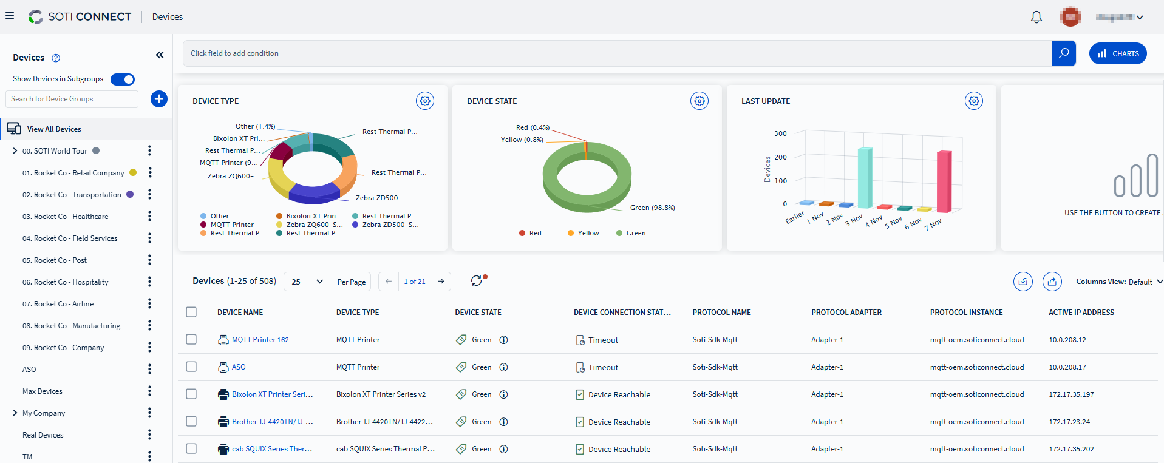
Task: Open the hamburger main menu
Action: tap(10, 16)
